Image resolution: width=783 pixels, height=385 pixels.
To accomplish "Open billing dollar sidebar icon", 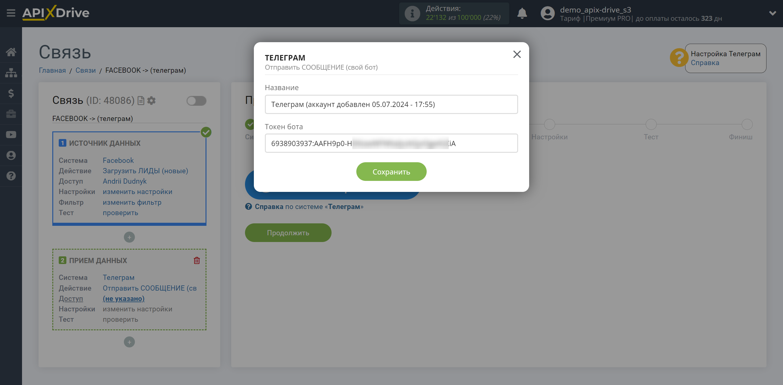I will point(11,93).
